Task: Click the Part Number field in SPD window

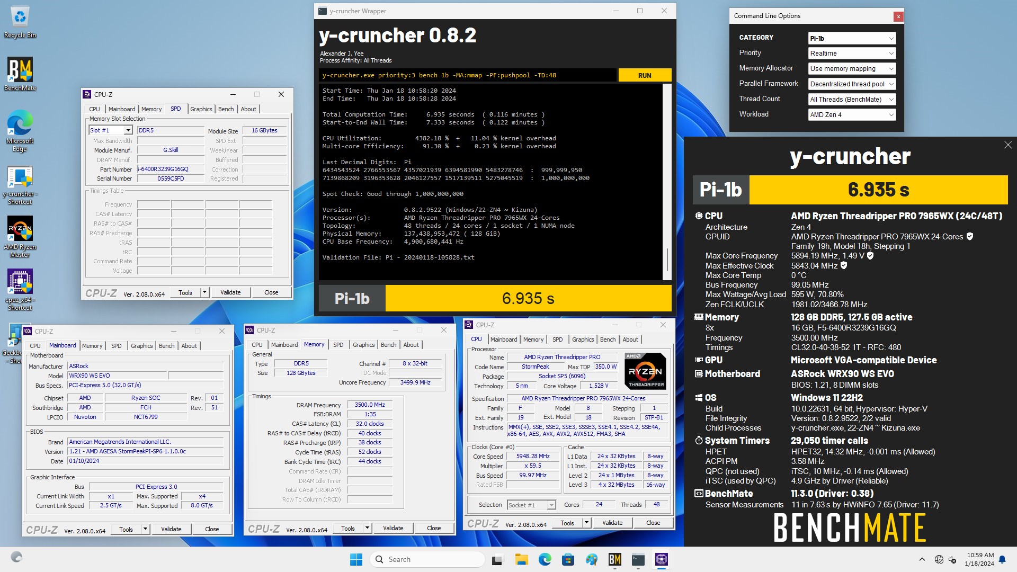Action: tap(171, 169)
